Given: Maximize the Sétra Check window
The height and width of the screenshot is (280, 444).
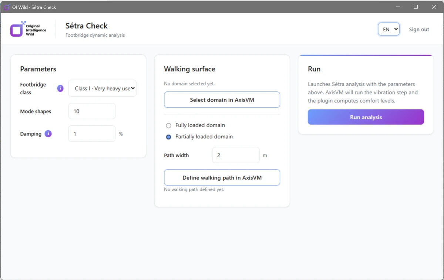Looking at the screenshot, I should point(416,7).
